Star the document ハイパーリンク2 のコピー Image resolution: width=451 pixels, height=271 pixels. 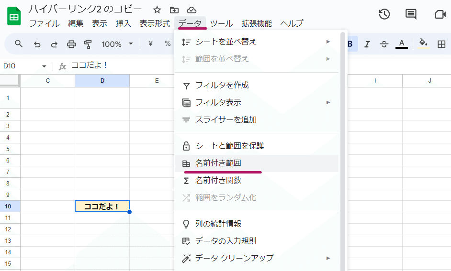click(x=157, y=10)
